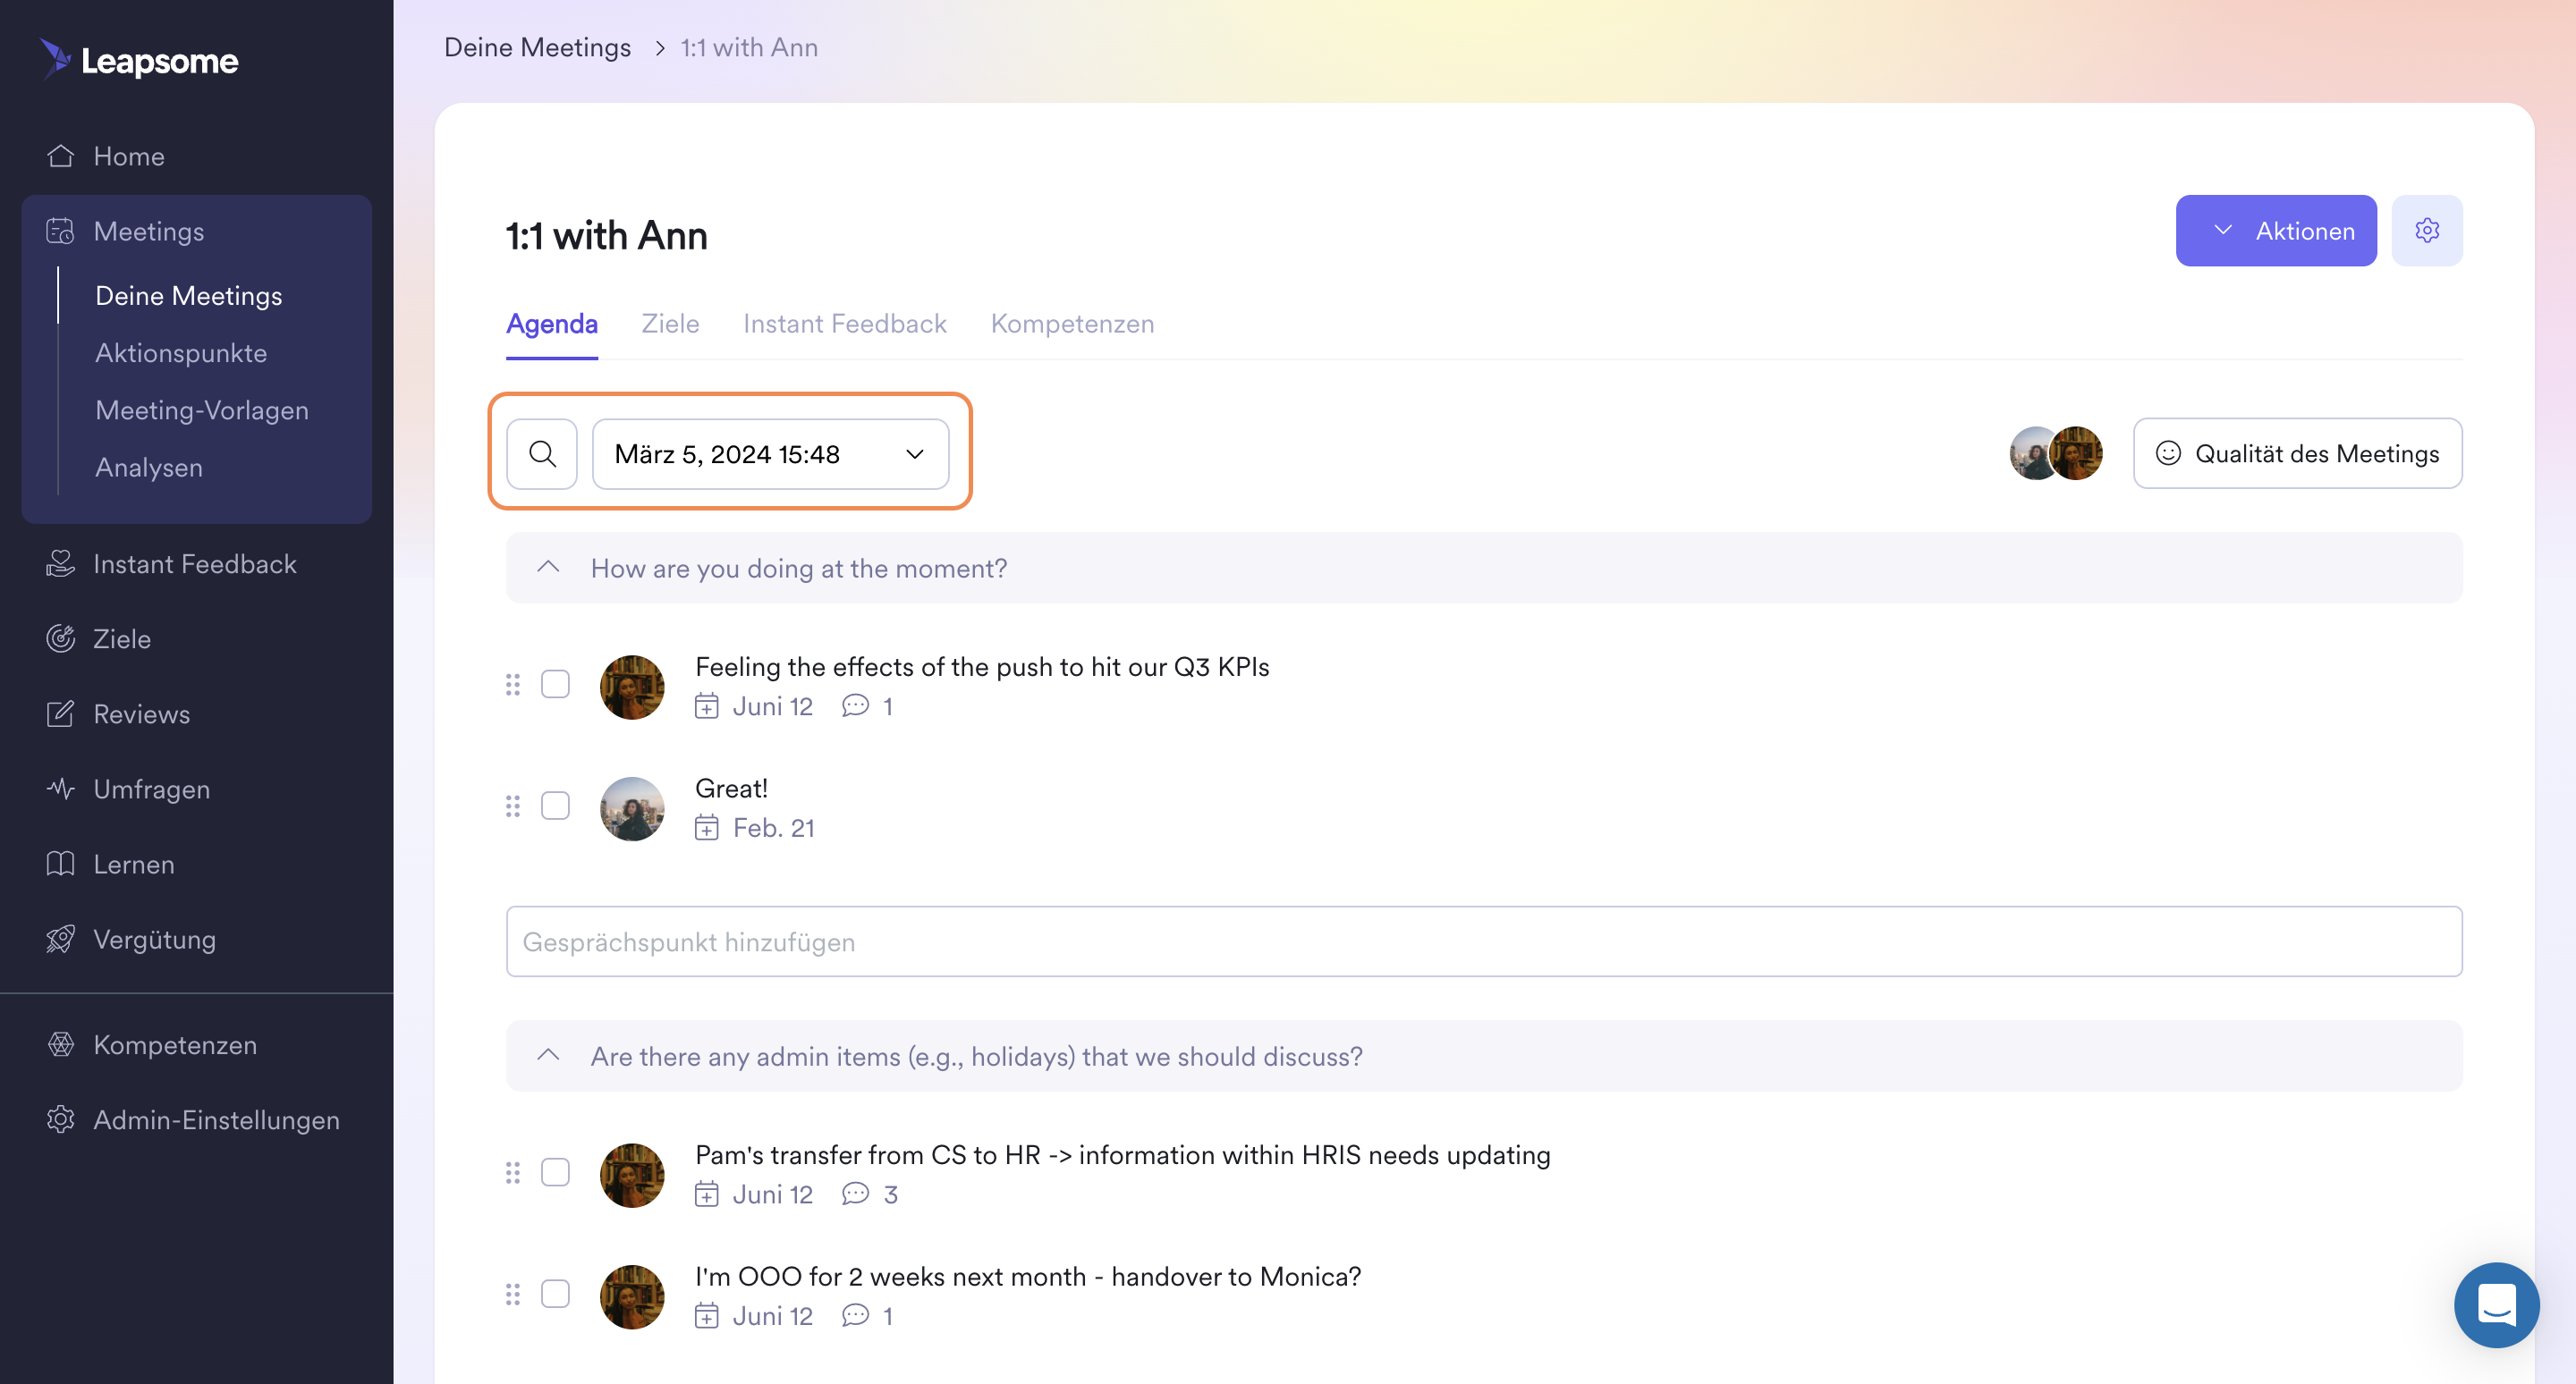Check the Pam's transfer talking point

click(x=555, y=1172)
